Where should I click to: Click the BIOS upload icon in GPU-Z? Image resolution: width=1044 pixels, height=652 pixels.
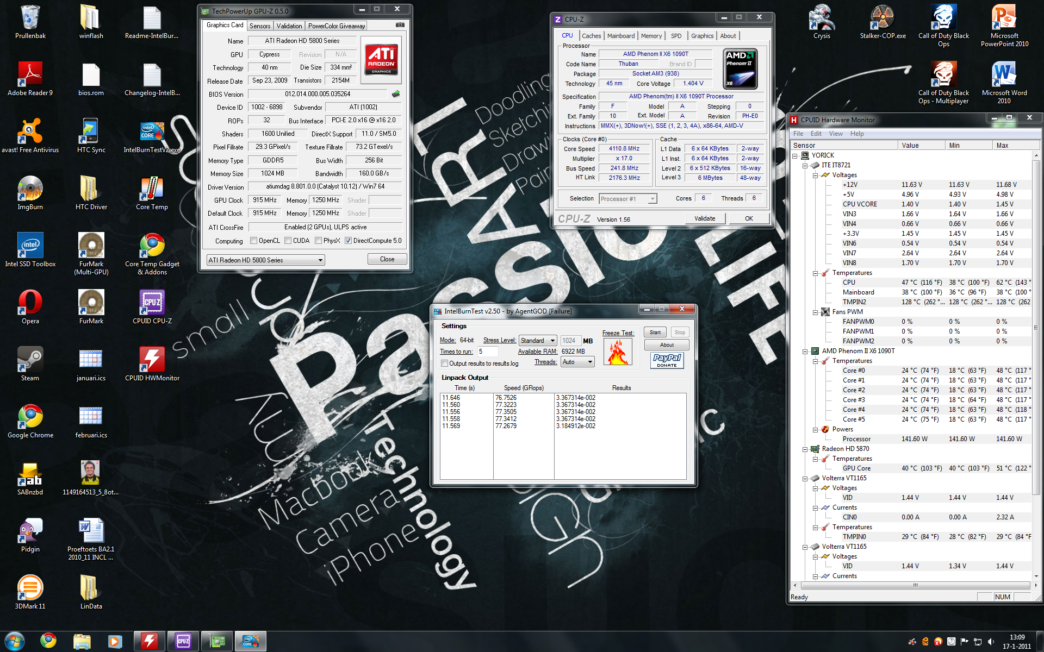tap(396, 93)
